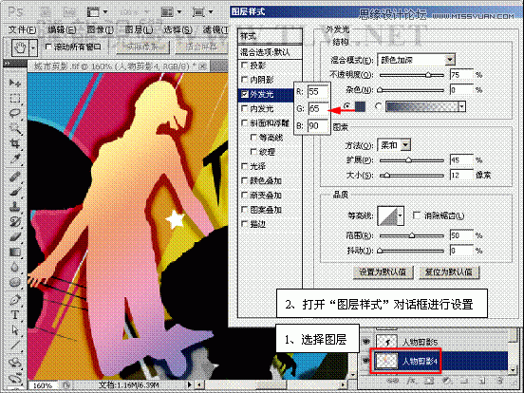The height and width of the screenshot is (393, 524).
Task: Select 样式 at top of style list
Action: pos(270,36)
